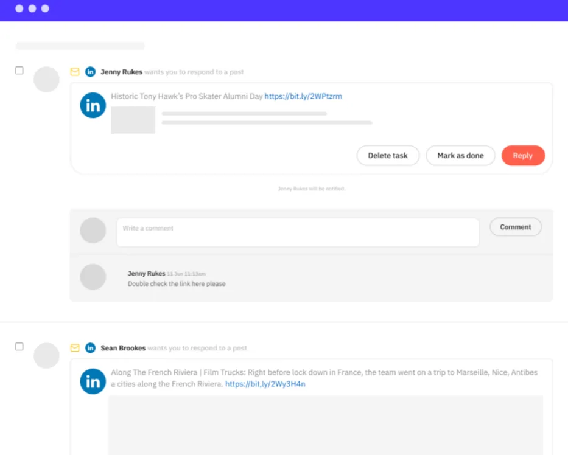Click the Jenny Rukes name in task header

(121, 72)
